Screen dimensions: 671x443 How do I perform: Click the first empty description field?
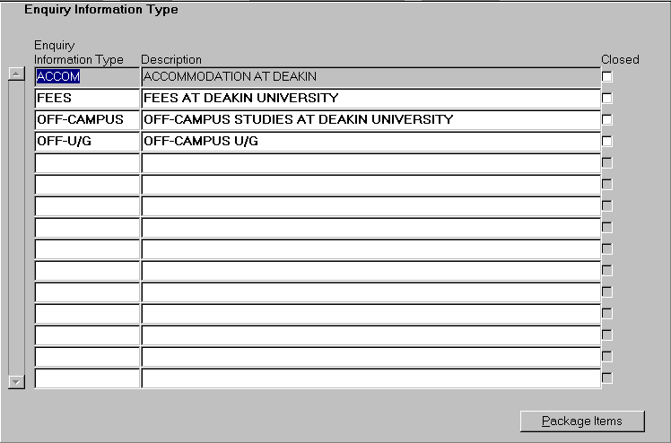(370, 163)
